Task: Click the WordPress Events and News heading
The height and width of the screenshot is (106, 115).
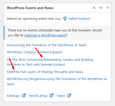Action: click(x=30, y=8)
